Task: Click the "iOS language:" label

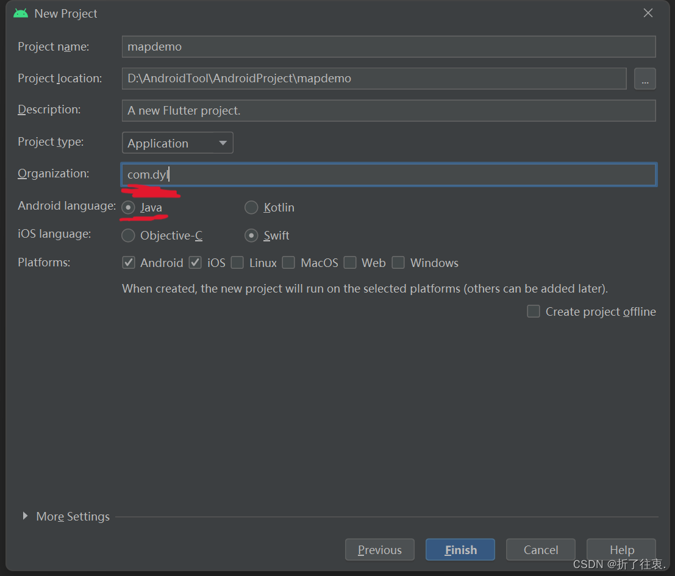Action: click(x=54, y=234)
